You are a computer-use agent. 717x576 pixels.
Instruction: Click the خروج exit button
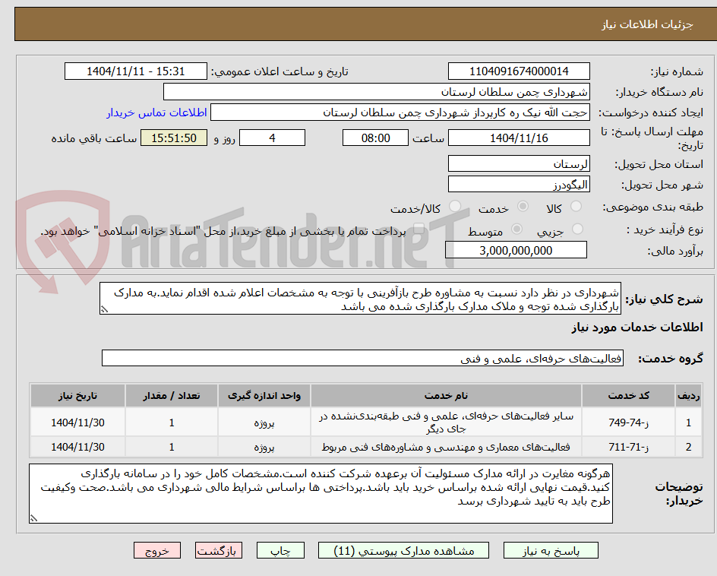157,551
